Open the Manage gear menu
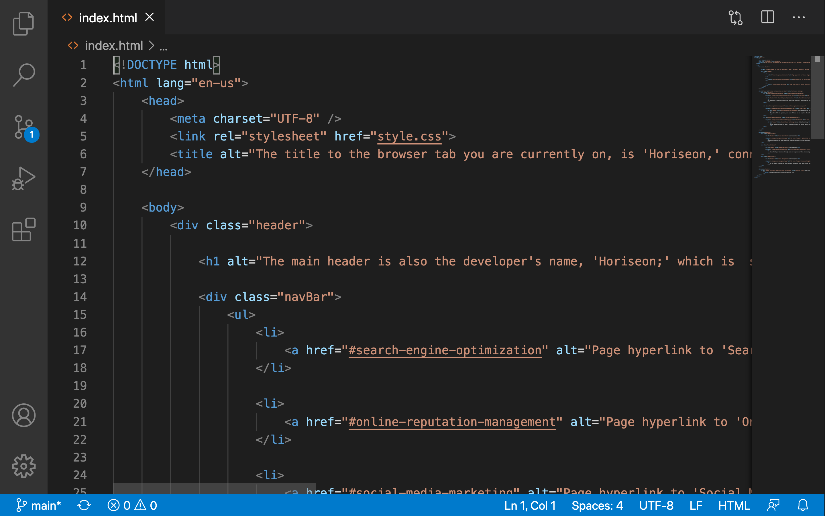 (23, 466)
